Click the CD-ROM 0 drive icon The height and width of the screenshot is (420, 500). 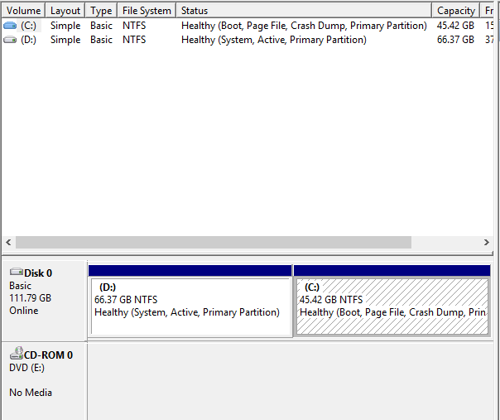[x=16, y=355]
